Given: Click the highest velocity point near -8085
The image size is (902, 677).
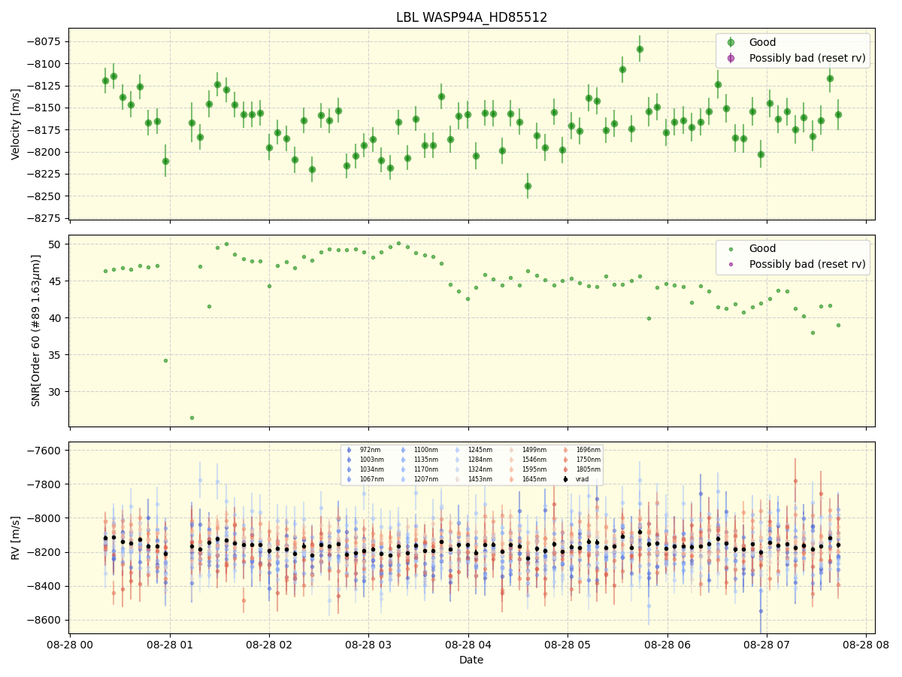Looking at the screenshot, I should coord(640,49).
